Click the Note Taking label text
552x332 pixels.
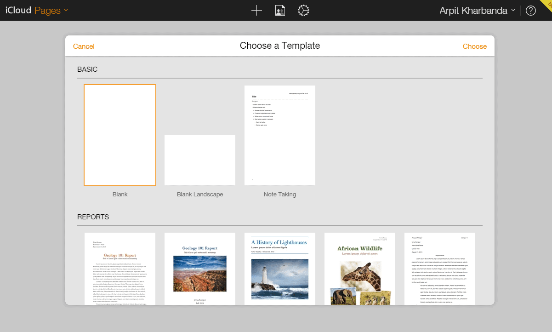tap(280, 195)
